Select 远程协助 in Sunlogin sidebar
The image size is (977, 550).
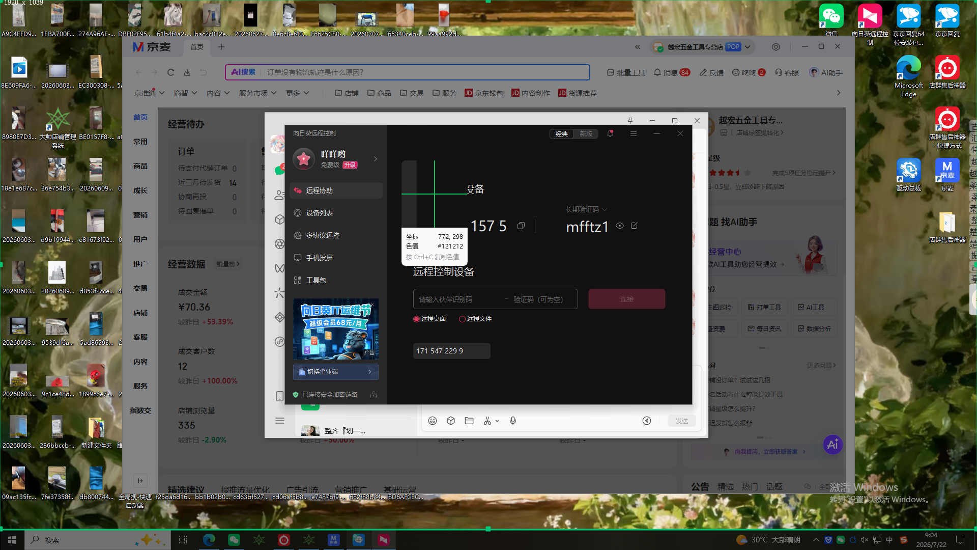point(336,190)
